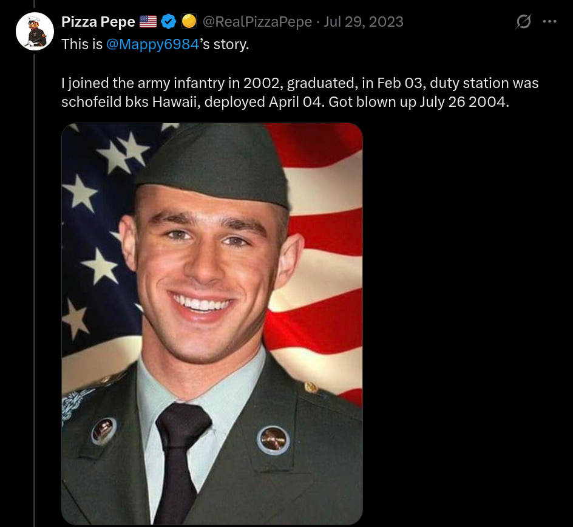Screen dimensions: 573x527
Task: Click the blue verified checkmark badge
Action: 169,22
